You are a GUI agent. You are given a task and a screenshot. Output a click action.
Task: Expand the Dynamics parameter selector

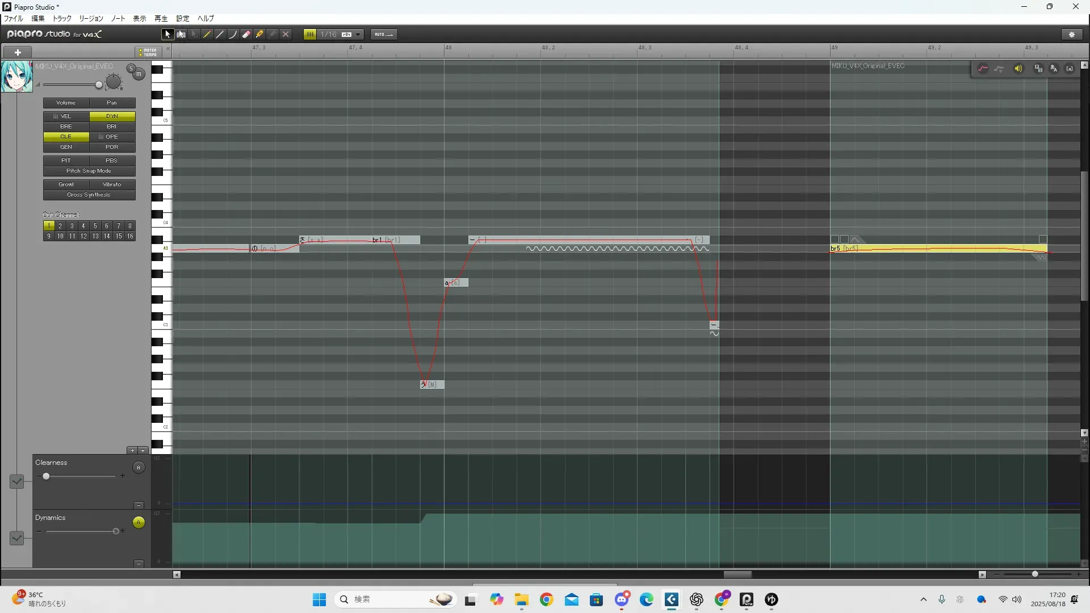coord(16,538)
